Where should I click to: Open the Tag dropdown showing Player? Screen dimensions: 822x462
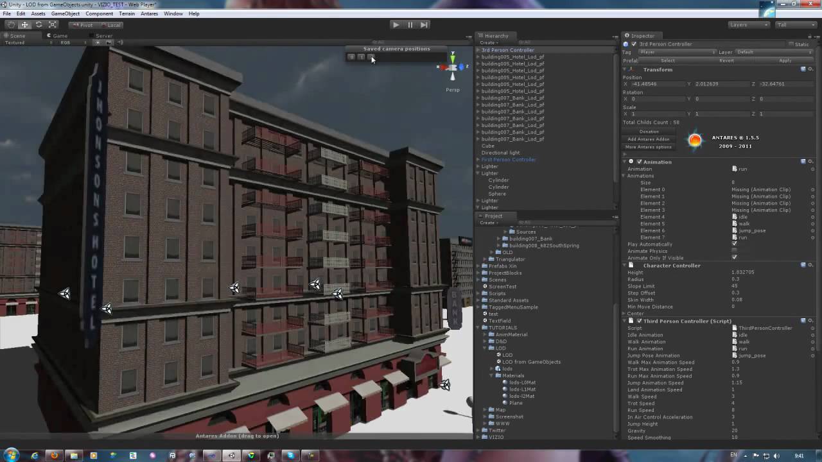(677, 52)
